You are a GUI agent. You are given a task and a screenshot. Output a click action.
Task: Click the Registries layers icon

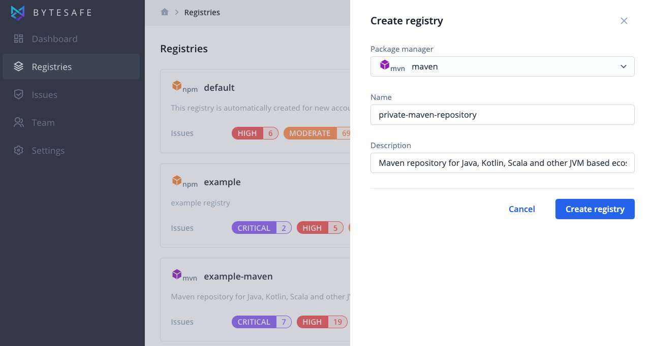19,66
